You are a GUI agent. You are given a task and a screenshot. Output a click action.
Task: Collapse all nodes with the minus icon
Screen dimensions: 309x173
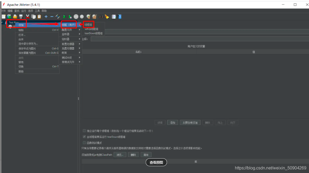[x=52, y=17]
